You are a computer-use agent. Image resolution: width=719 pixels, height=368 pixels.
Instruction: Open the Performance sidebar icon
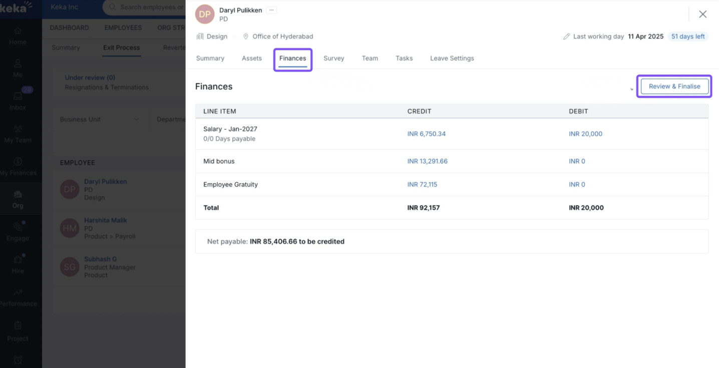coord(18,293)
